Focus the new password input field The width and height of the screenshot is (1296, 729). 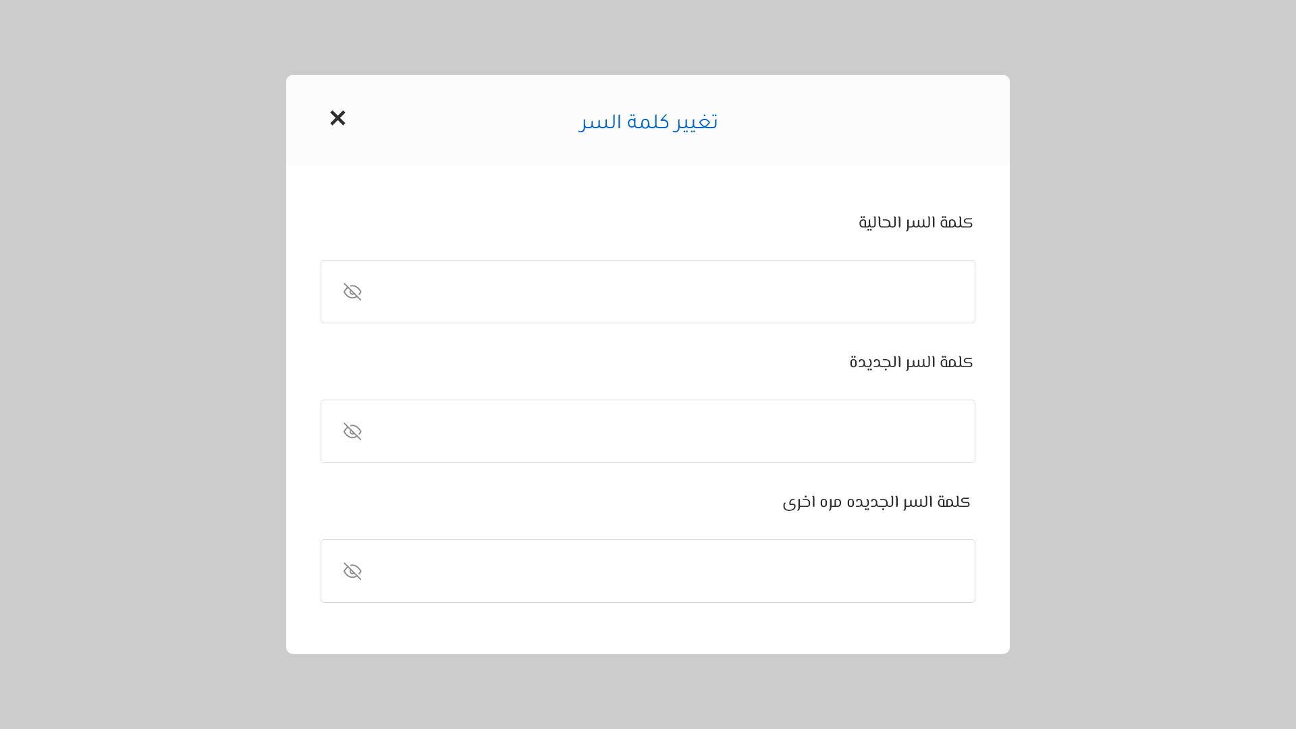[668, 431]
